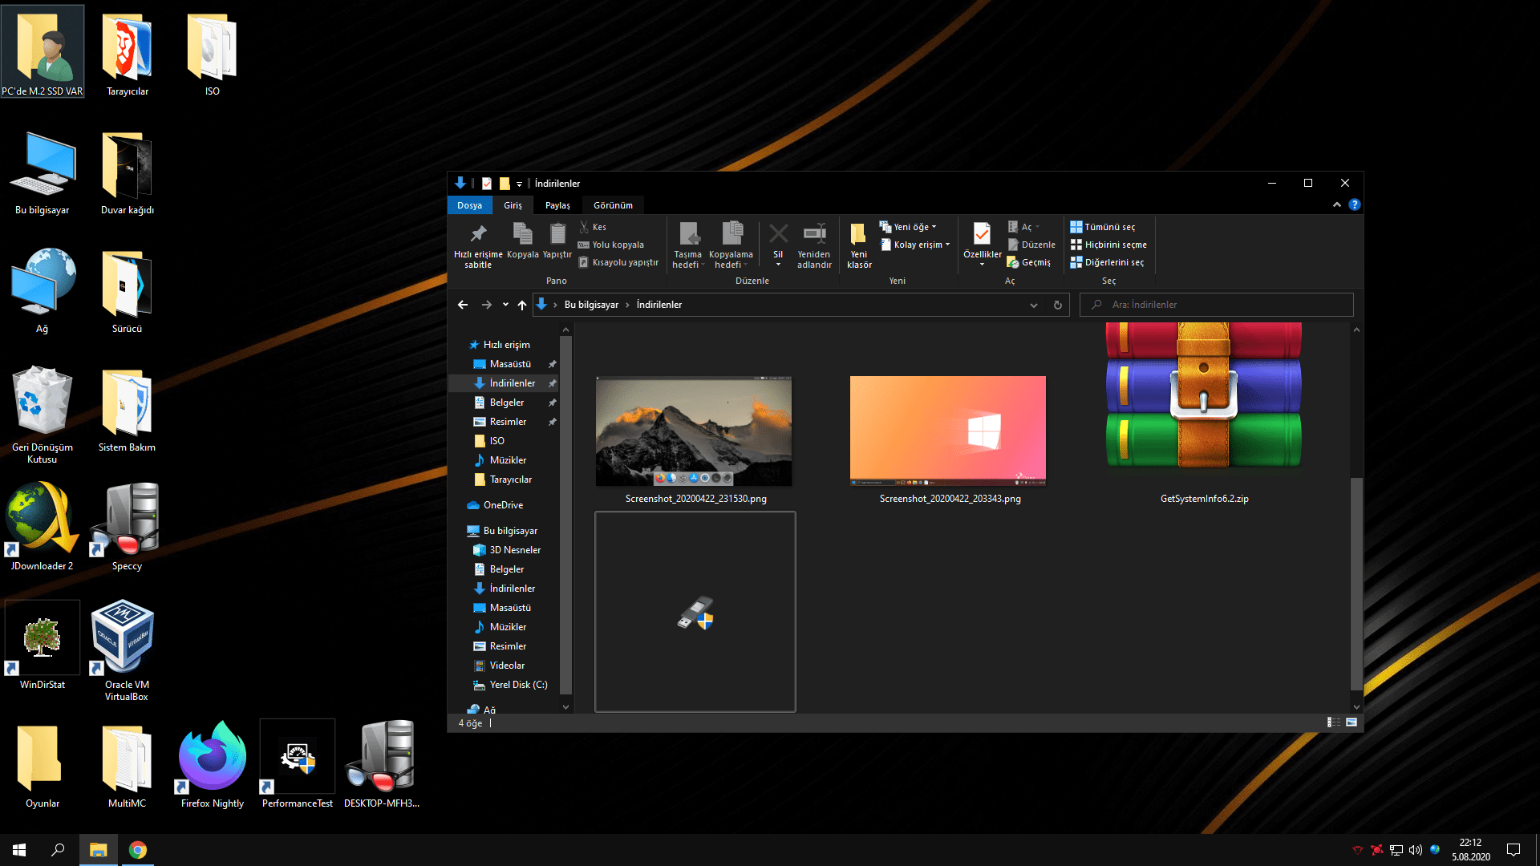Open the address bar history dropdown arrow
1540x866 pixels.
pos(1033,305)
